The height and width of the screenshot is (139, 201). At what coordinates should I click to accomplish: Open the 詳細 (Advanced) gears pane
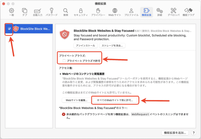point(160,12)
